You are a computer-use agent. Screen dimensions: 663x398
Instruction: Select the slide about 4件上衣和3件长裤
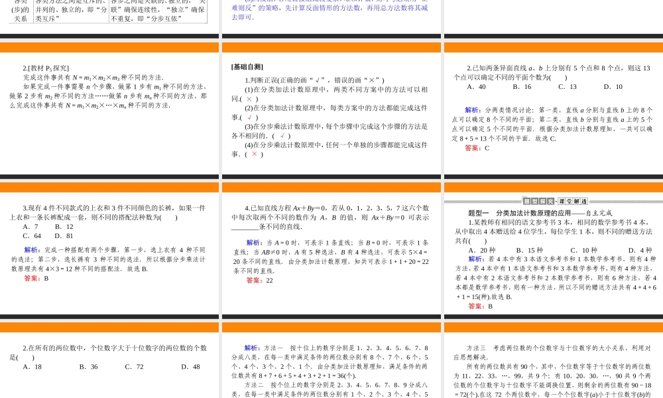coord(109,251)
